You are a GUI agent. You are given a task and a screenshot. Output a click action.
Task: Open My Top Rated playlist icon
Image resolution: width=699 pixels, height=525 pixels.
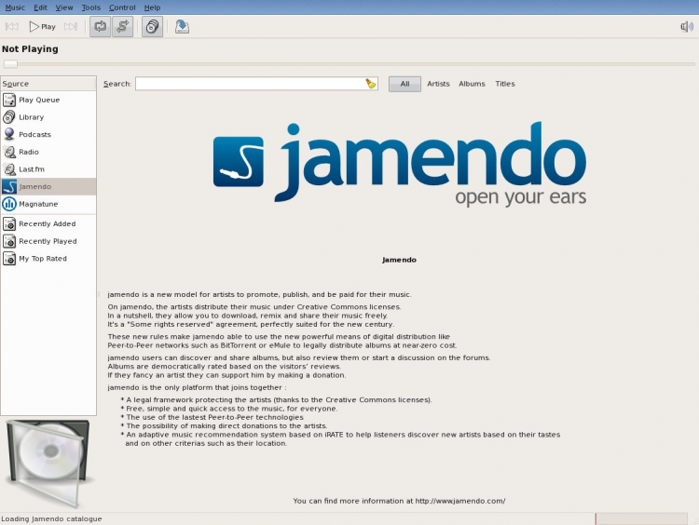point(9,258)
